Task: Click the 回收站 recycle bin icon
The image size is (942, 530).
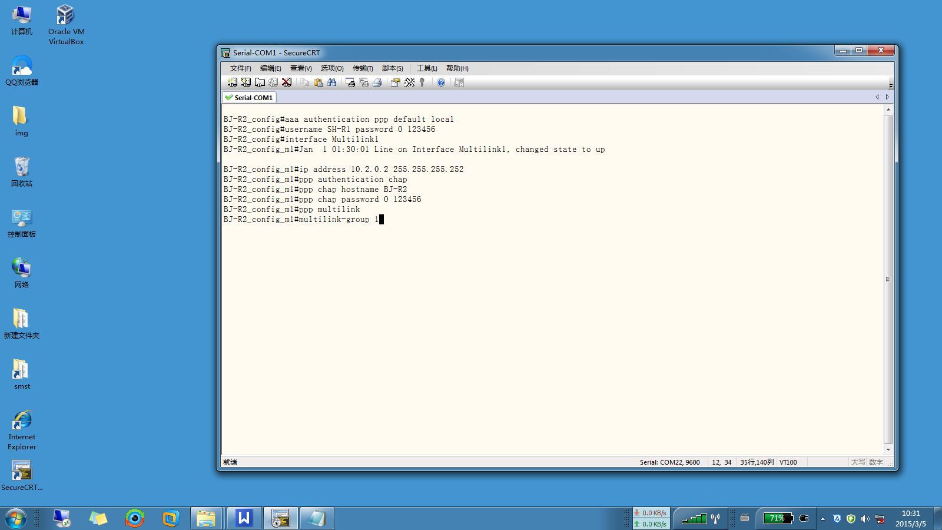Action: click(x=22, y=172)
